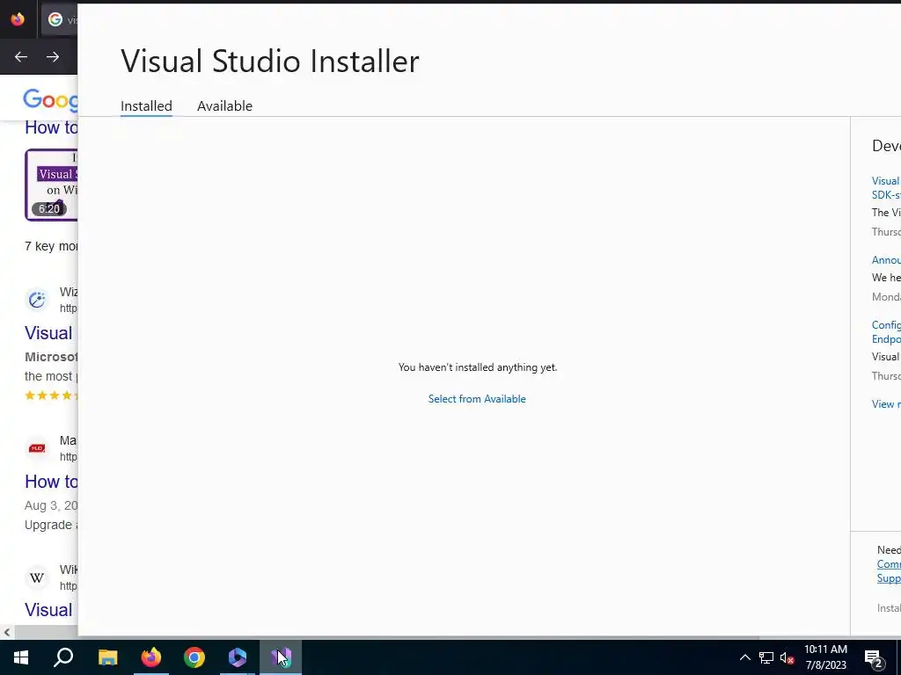Open Firefox from the taskbar
Screen dimensions: 901x675
coord(151,657)
